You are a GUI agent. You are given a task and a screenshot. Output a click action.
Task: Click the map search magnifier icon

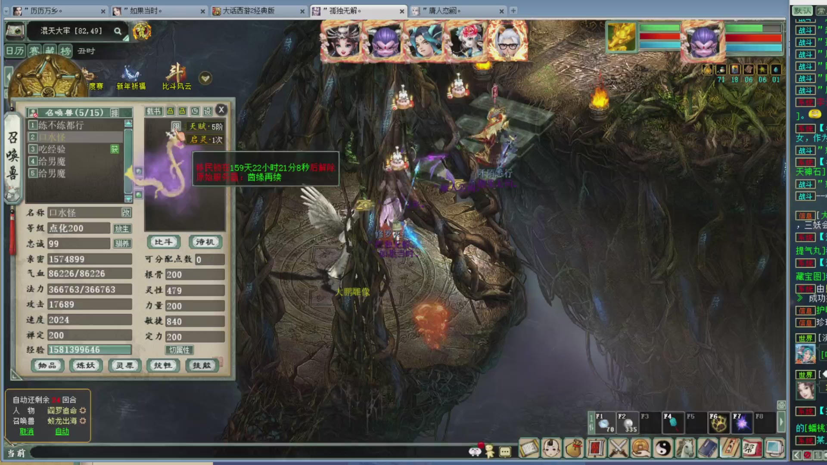pyautogui.click(x=118, y=31)
